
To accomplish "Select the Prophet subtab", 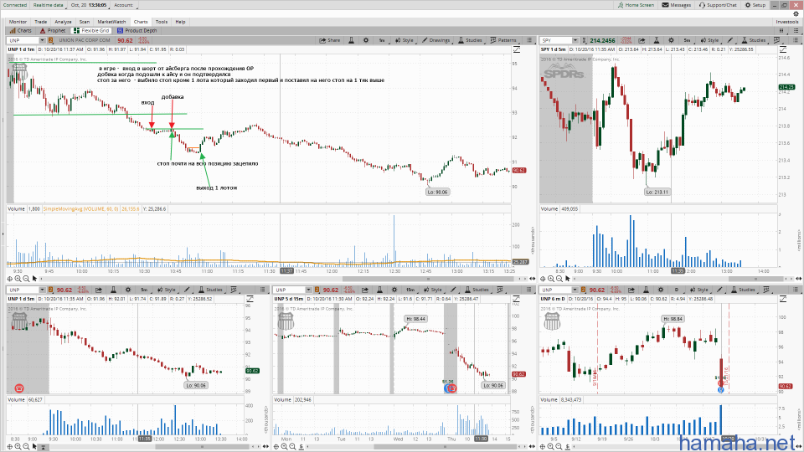I will [x=53, y=31].
